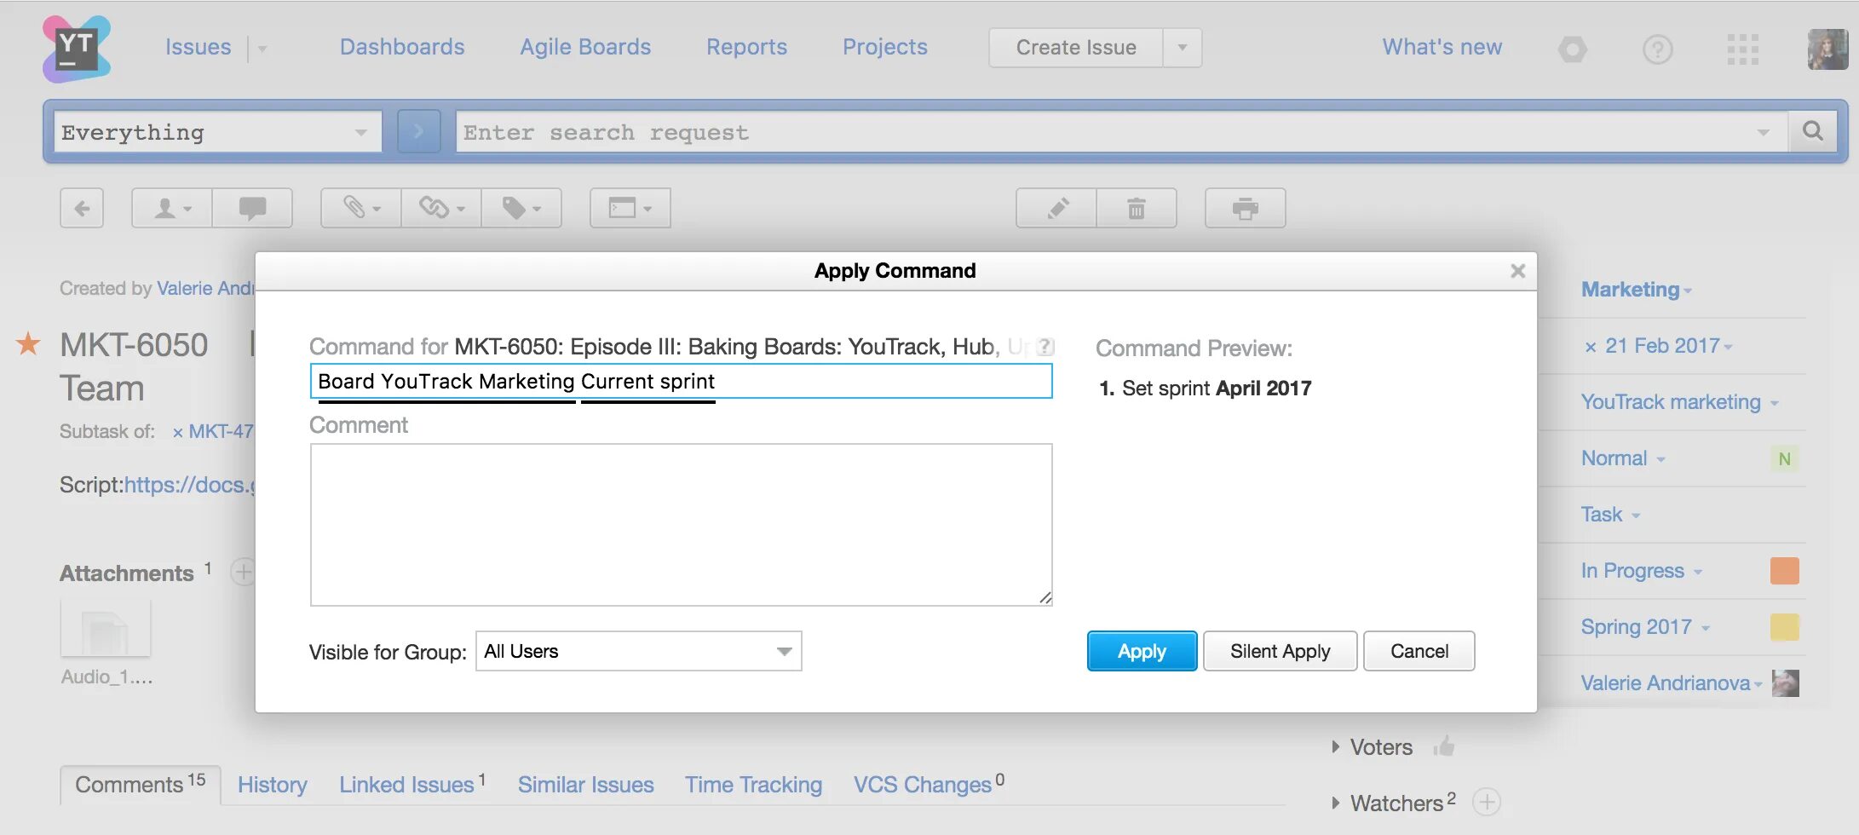The image size is (1859, 835).
Task: Click the comment bubble icon
Action: [x=252, y=207]
